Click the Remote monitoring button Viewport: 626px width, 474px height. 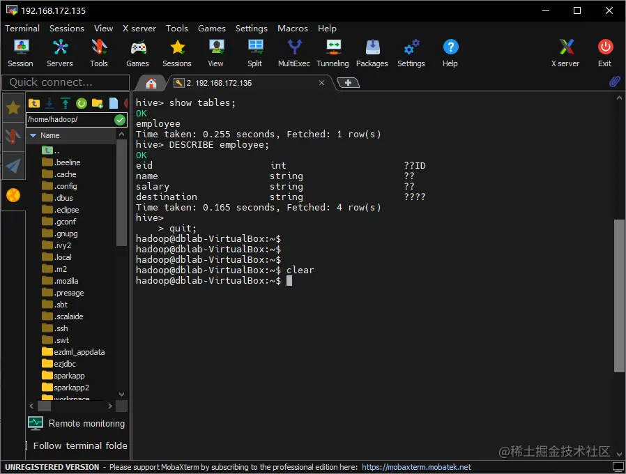click(76, 423)
